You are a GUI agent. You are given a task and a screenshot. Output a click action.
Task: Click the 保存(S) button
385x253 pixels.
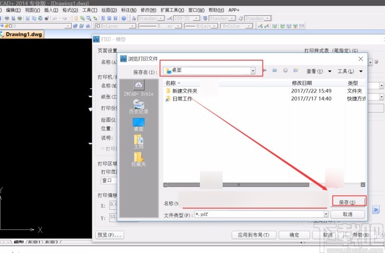click(347, 202)
